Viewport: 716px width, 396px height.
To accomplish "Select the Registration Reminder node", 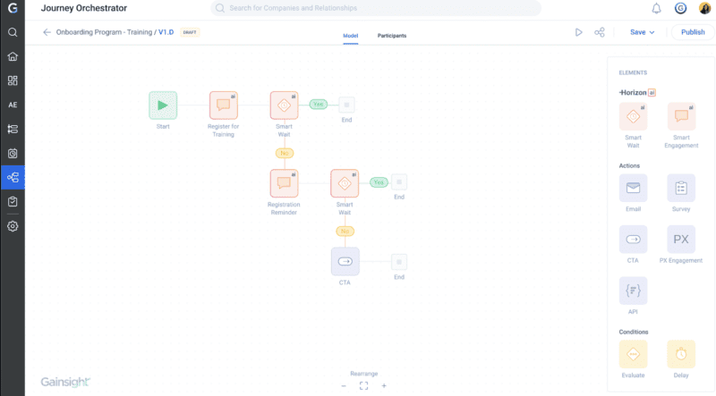I will pos(284,183).
